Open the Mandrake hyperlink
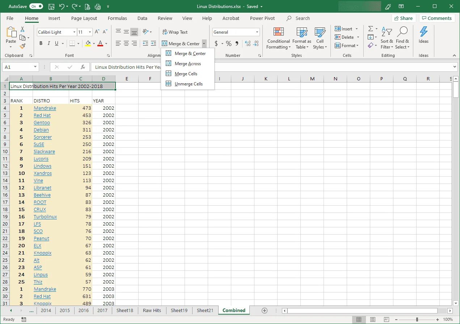Viewport: 460px width, 324px height. tap(45, 108)
